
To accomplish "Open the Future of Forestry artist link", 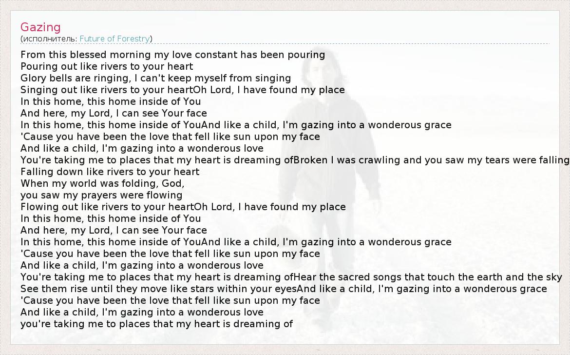I will point(114,39).
